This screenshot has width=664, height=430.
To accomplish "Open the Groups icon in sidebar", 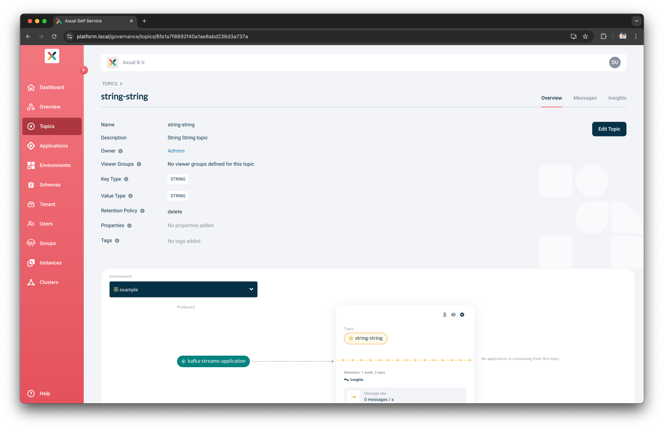I will point(31,243).
